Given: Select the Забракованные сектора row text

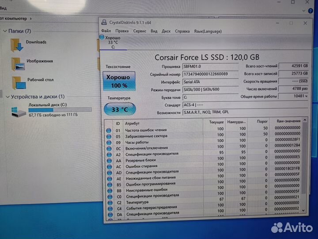Looking at the screenshot, I should point(146,136).
